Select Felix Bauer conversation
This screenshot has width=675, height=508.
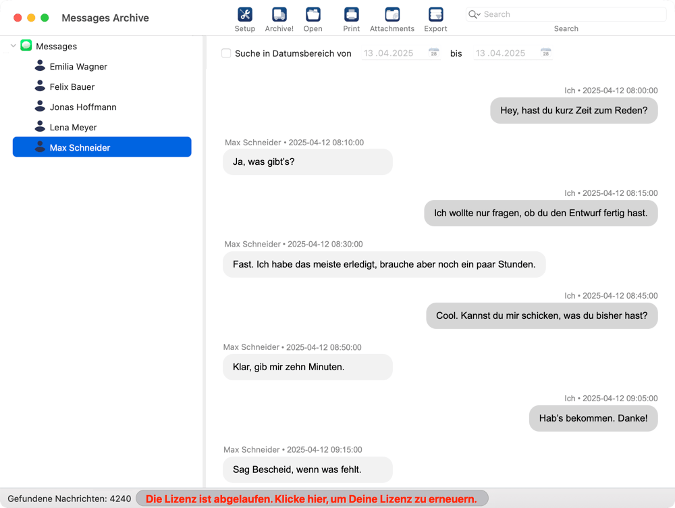point(72,86)
